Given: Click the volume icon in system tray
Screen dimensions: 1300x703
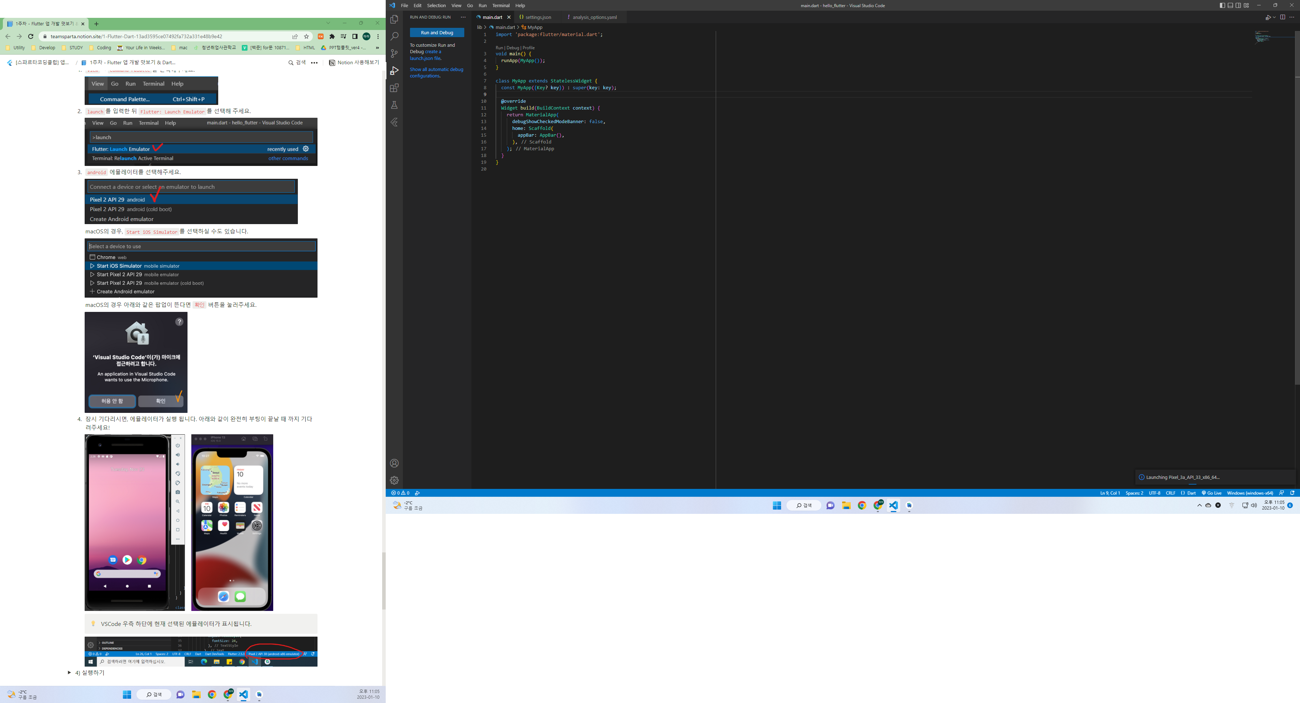Looking at the screenshot, I should 1254,505.
